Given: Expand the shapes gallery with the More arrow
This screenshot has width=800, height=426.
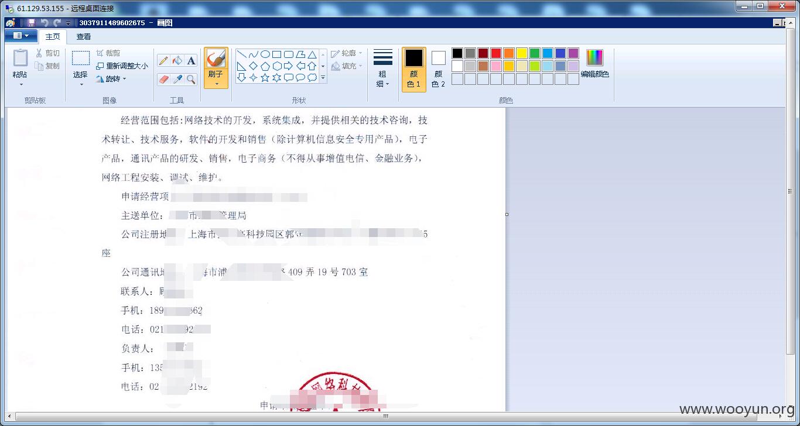Looking at the screenshot, I should coord(323,78).
